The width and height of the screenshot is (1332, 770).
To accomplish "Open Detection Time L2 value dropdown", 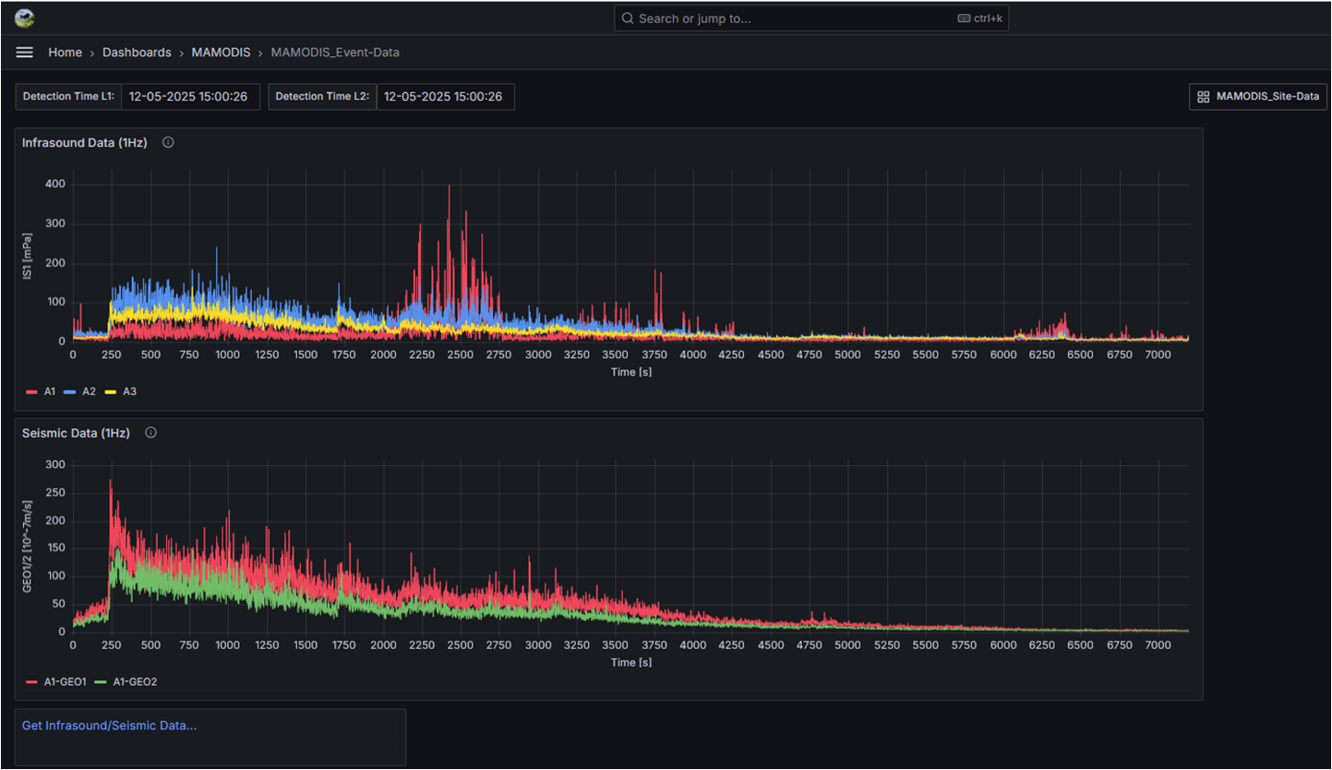I will pyautogui.click(x=443, y=96).
